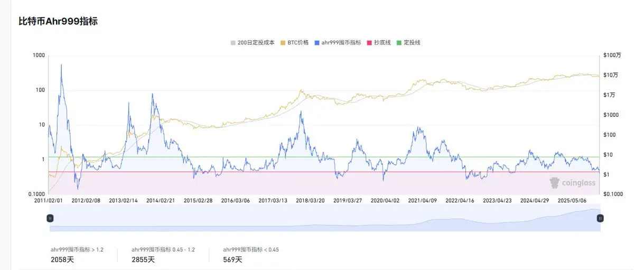Viewport: 634px width, 270px height.
Task: Click the 2020/04/02 date label
Action: 386,201
